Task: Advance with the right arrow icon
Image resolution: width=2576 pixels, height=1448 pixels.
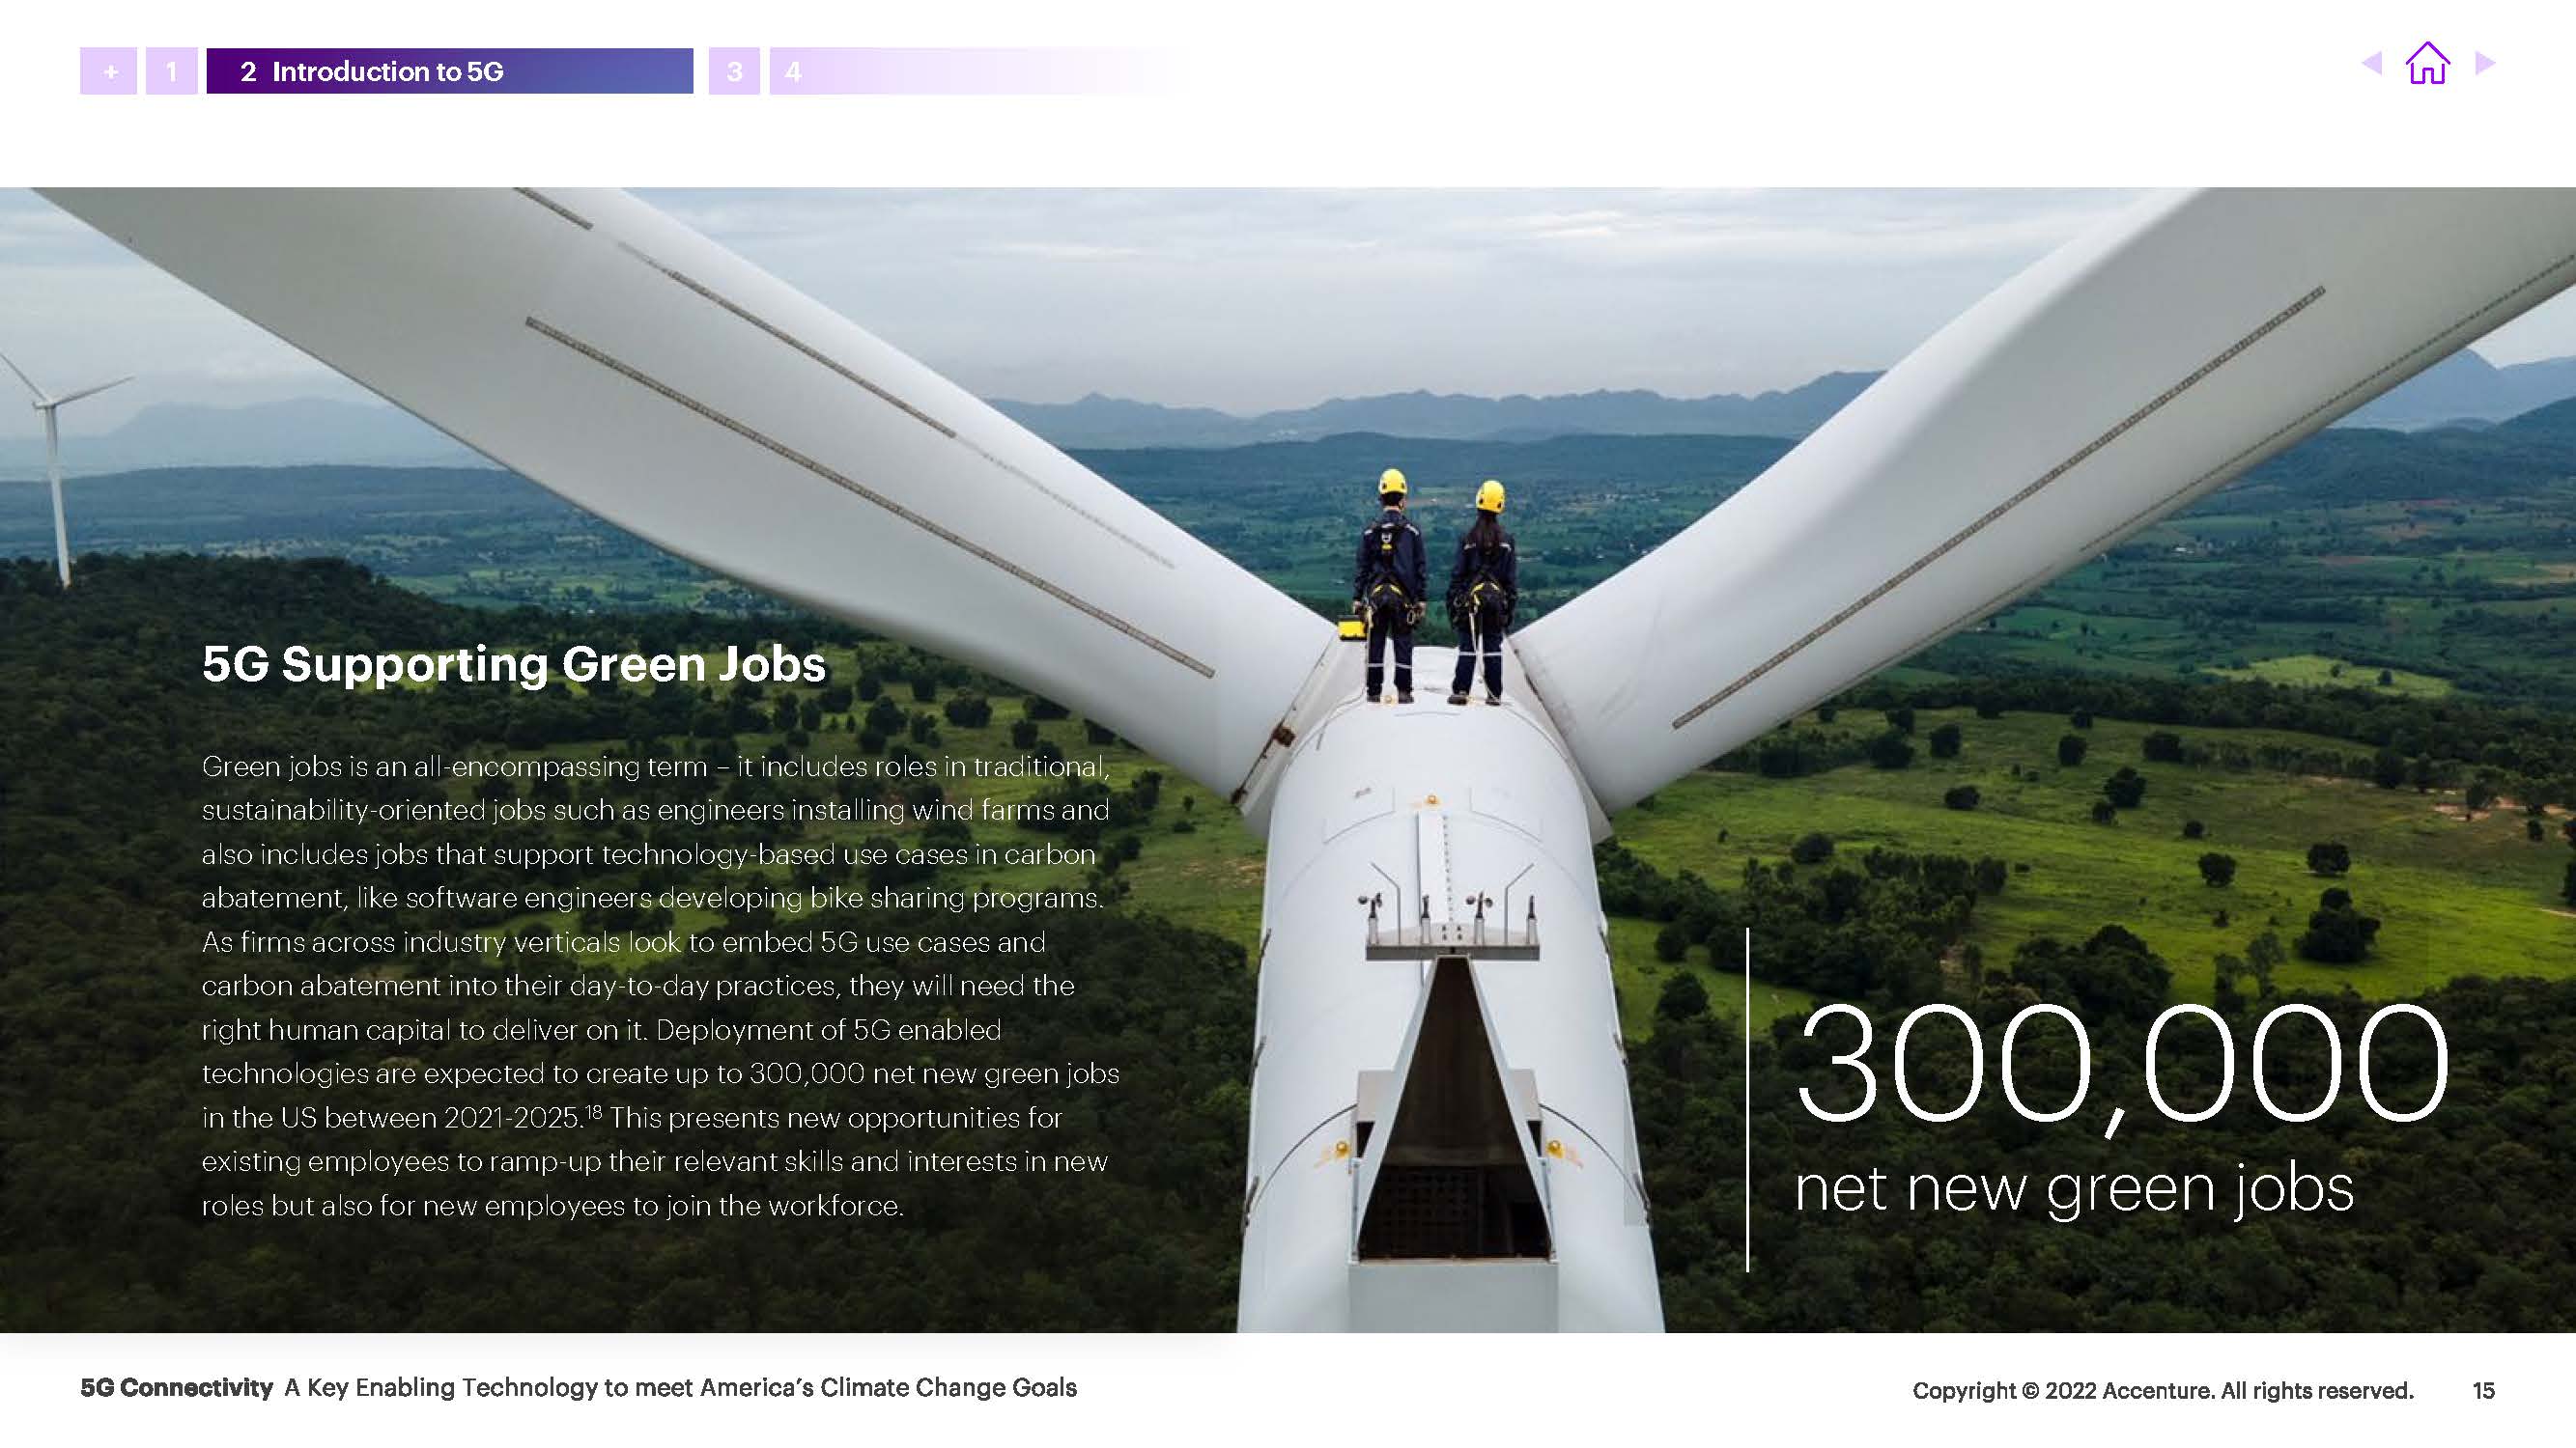Action: (x=2484, y=63)
